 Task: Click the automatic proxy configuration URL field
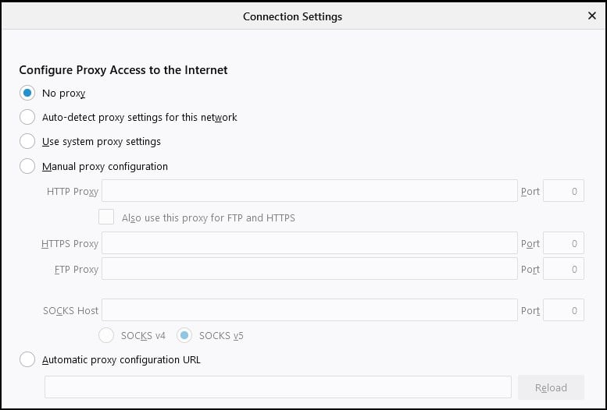pos(278,387)
